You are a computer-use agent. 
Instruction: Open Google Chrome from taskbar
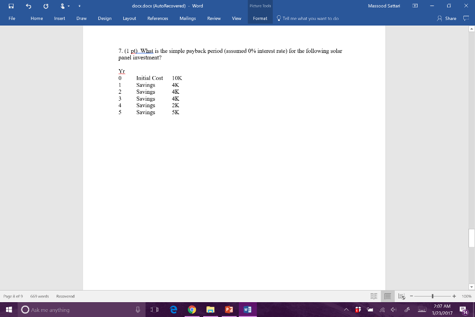point(192,310)
